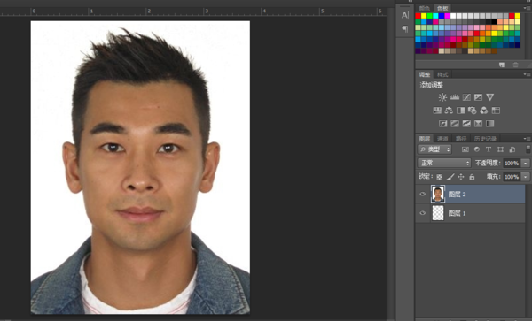Image resolution: width=532 pixels, height=321 pixels.
Task: Select the 图层 1 layer thumbnail
Action: (x=438, y=213)
